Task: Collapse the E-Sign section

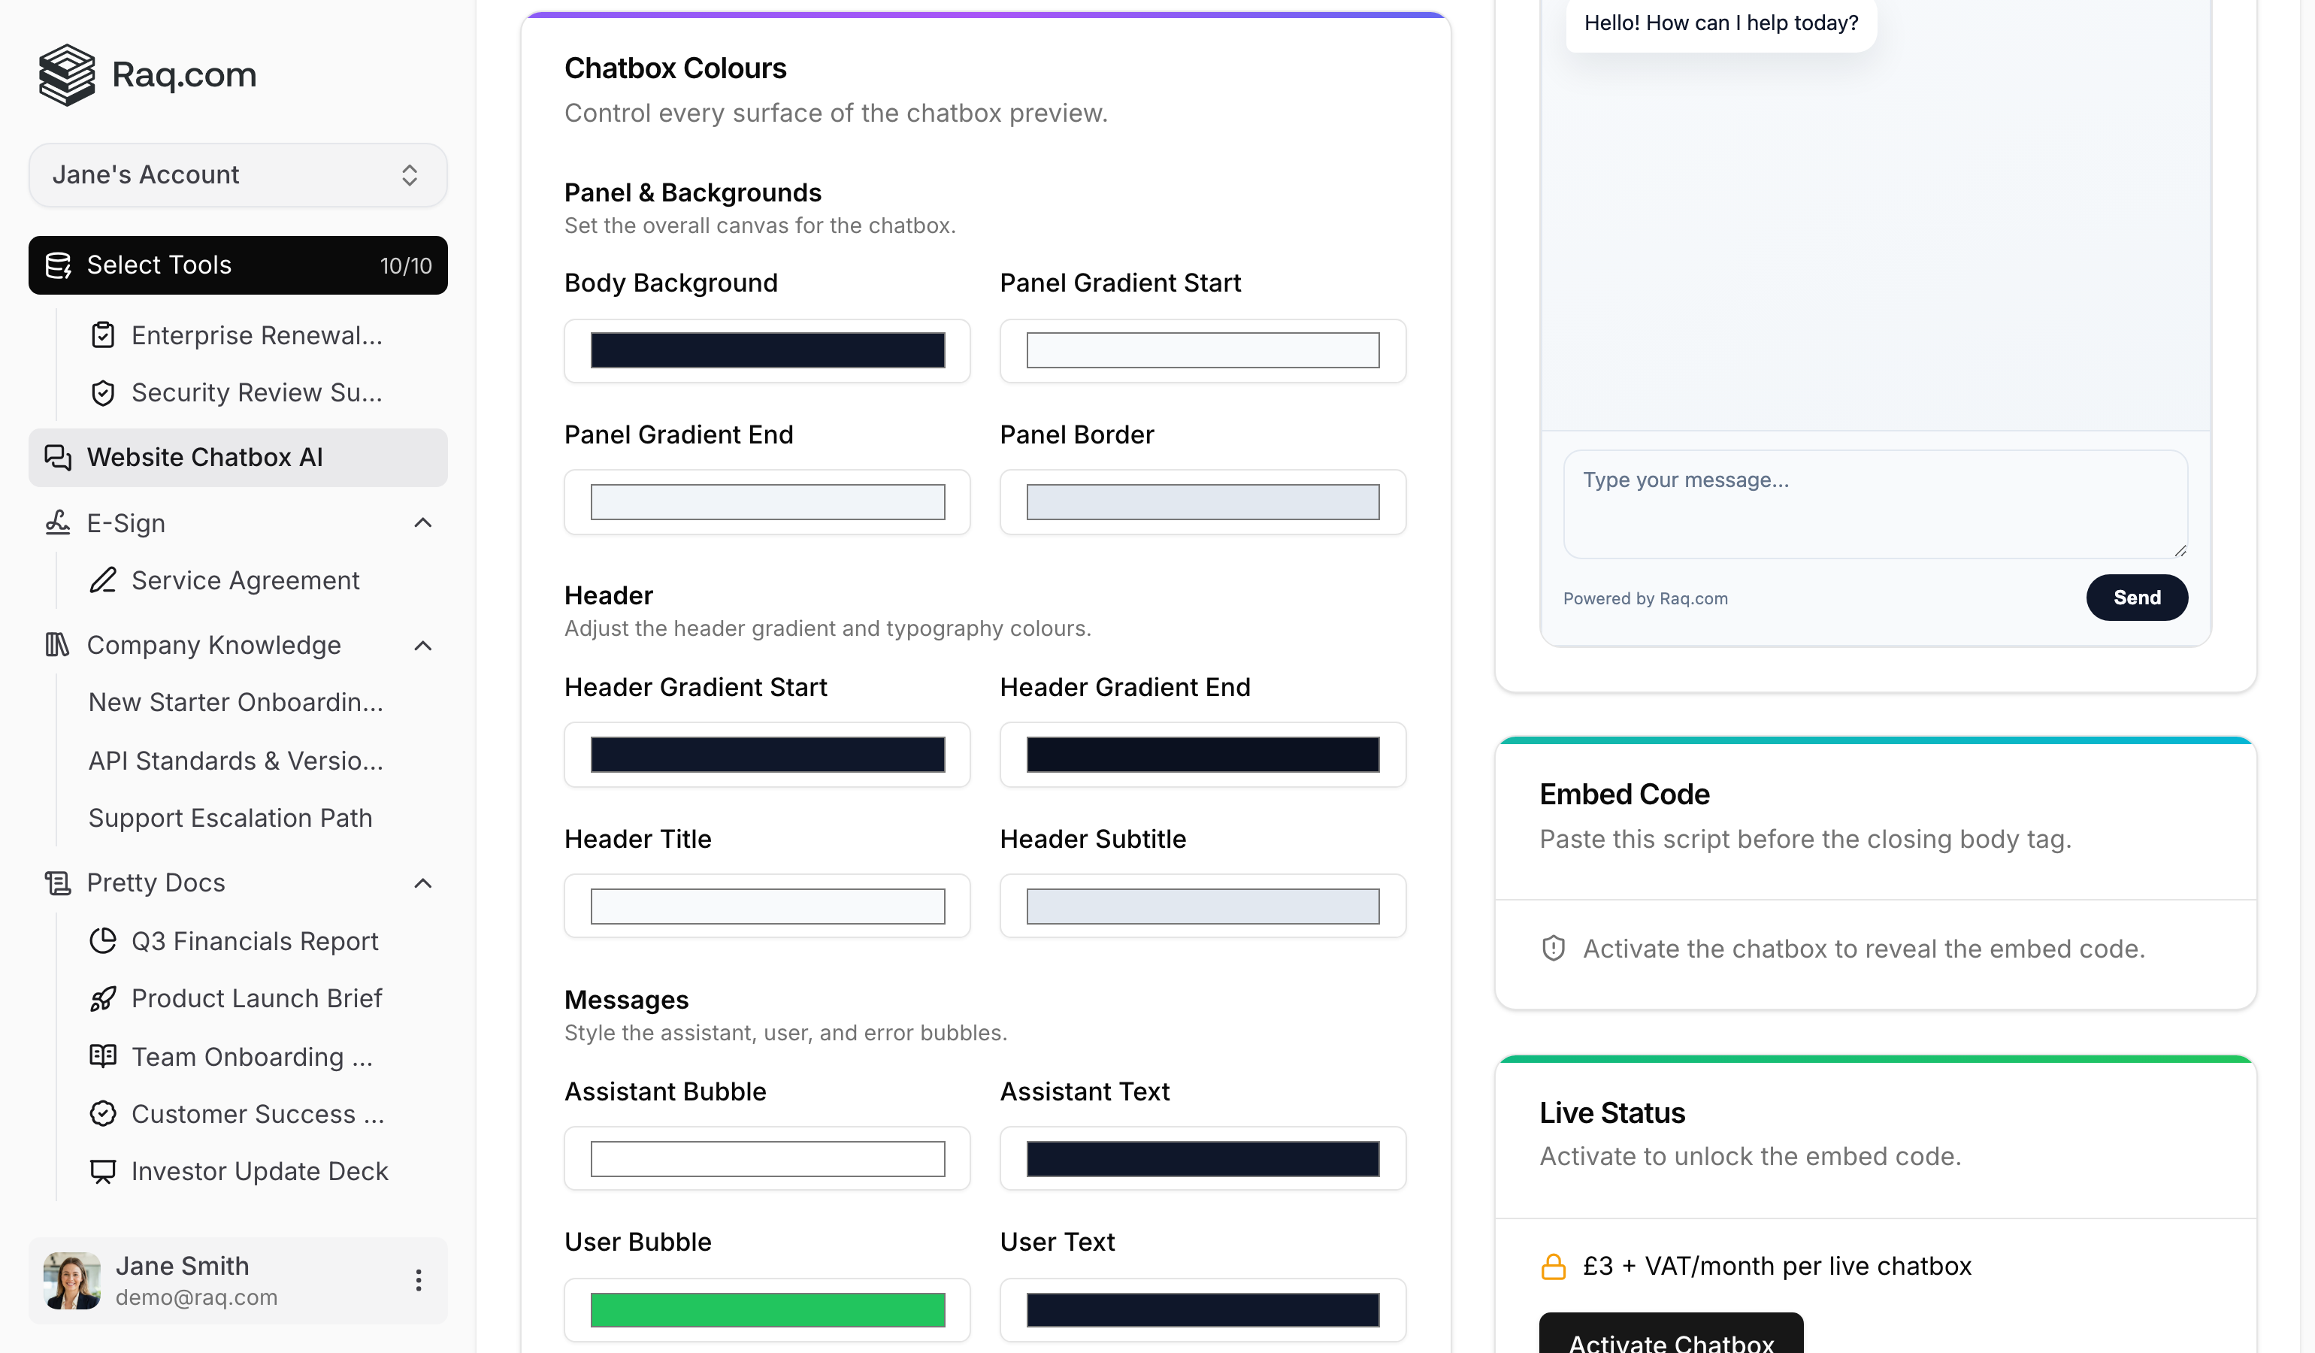Action: pyautogui.click(x=422, y=522)
